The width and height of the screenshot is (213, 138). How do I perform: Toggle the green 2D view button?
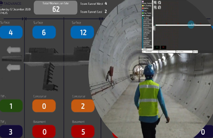tap(157, 47)
